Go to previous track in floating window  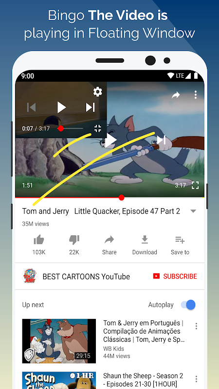click(31, 107)
